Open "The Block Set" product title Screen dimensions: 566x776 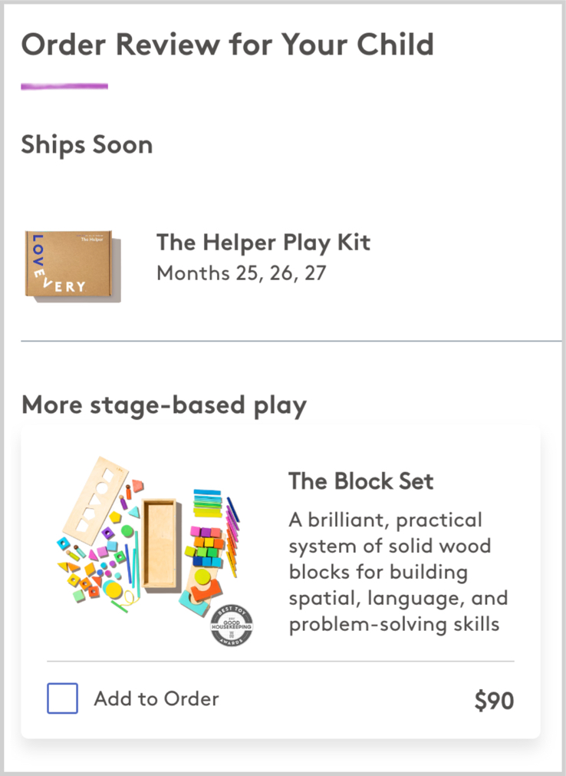pyautogui.click(x=360, y=481)
